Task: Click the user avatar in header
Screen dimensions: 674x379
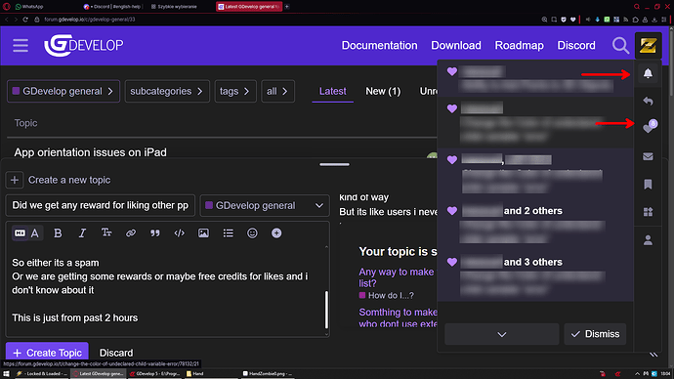Action: [649, 45]
